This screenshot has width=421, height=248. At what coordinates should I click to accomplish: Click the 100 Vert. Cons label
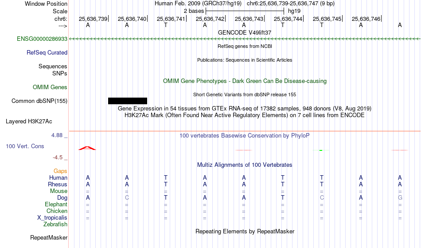[25, 146]
